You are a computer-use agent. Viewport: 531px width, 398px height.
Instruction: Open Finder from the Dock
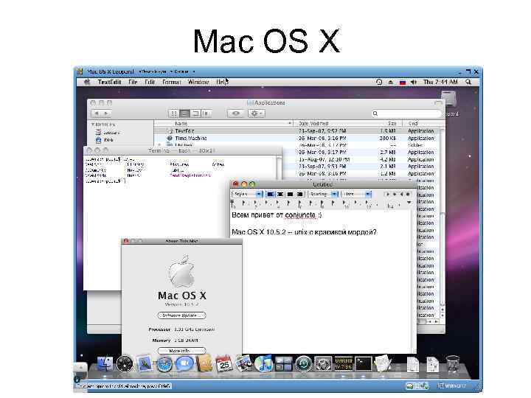[x=105, y=364]
